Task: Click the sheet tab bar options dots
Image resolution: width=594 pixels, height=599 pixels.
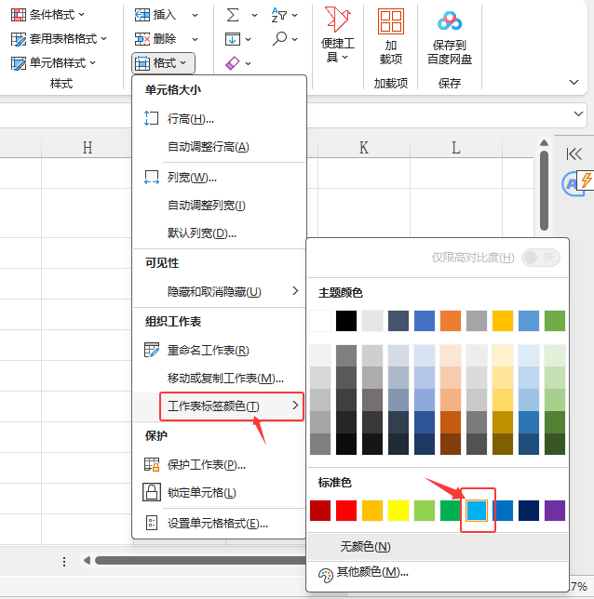Action: click(64, 561)
